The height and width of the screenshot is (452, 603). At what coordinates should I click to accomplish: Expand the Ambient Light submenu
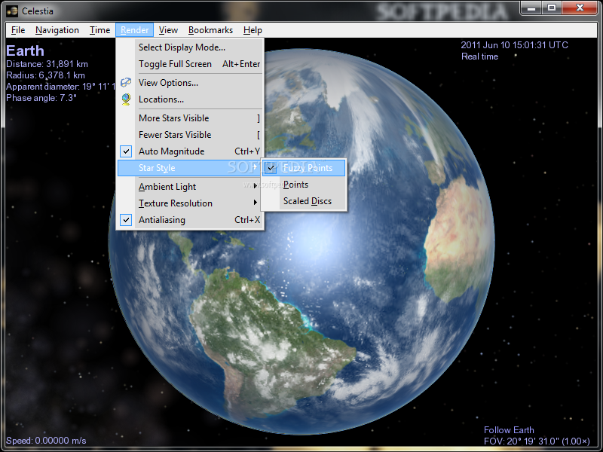point(190,186)
